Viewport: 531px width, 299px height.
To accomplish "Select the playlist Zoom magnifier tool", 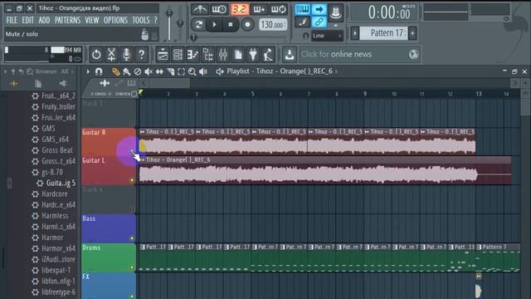I will pos(192,71).
